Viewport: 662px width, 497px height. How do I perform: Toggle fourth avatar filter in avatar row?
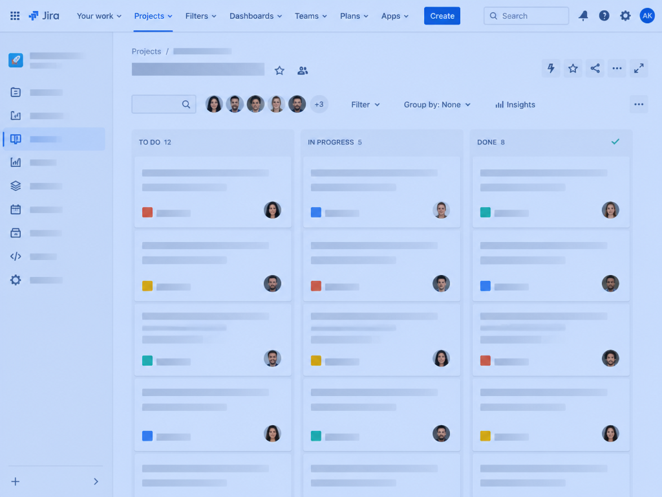(276, 104)
